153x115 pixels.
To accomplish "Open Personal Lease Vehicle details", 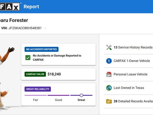I will pos(129,74).
